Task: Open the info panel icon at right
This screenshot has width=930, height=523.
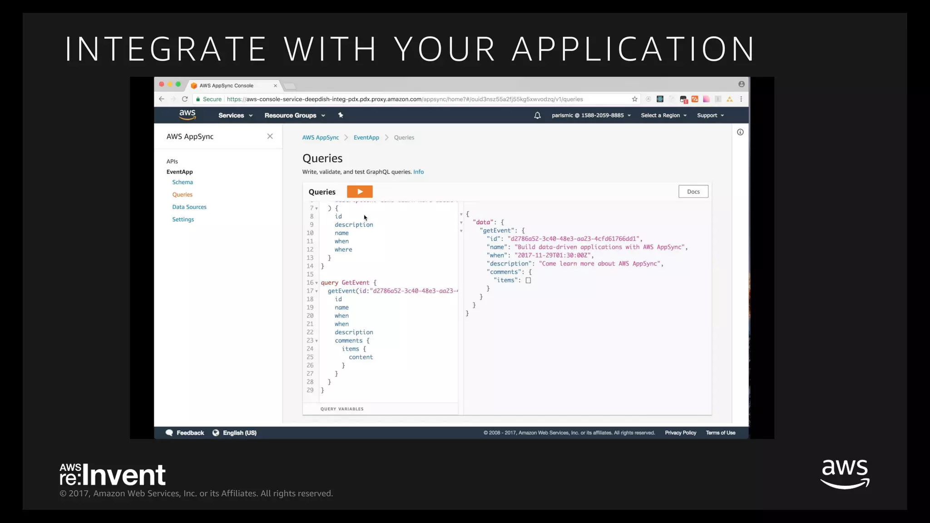Action: pyautogui.click(x=740, y=132)
